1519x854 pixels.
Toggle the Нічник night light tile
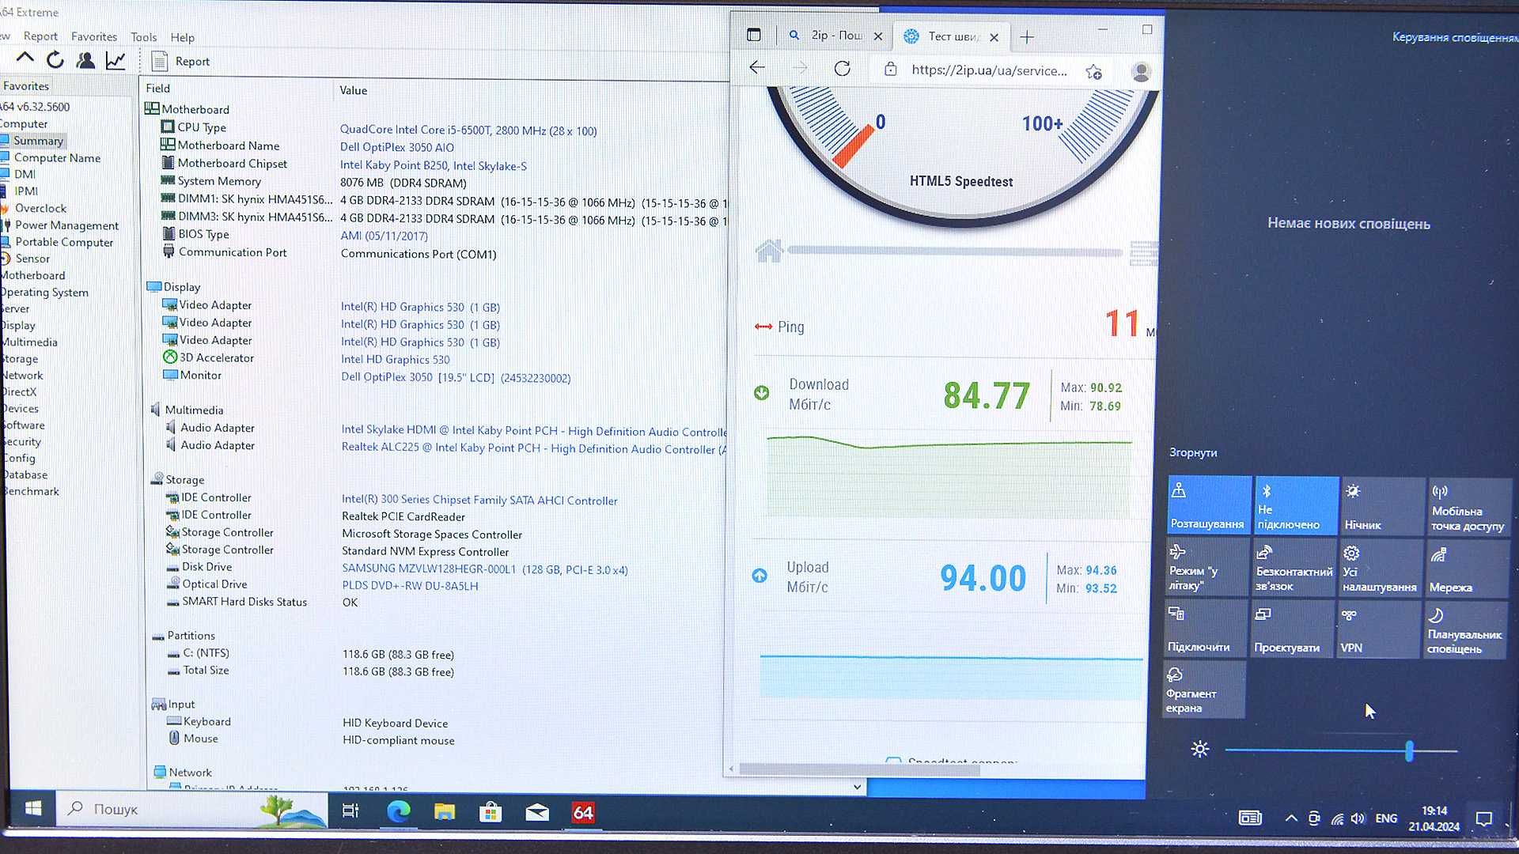point(1382,506)
